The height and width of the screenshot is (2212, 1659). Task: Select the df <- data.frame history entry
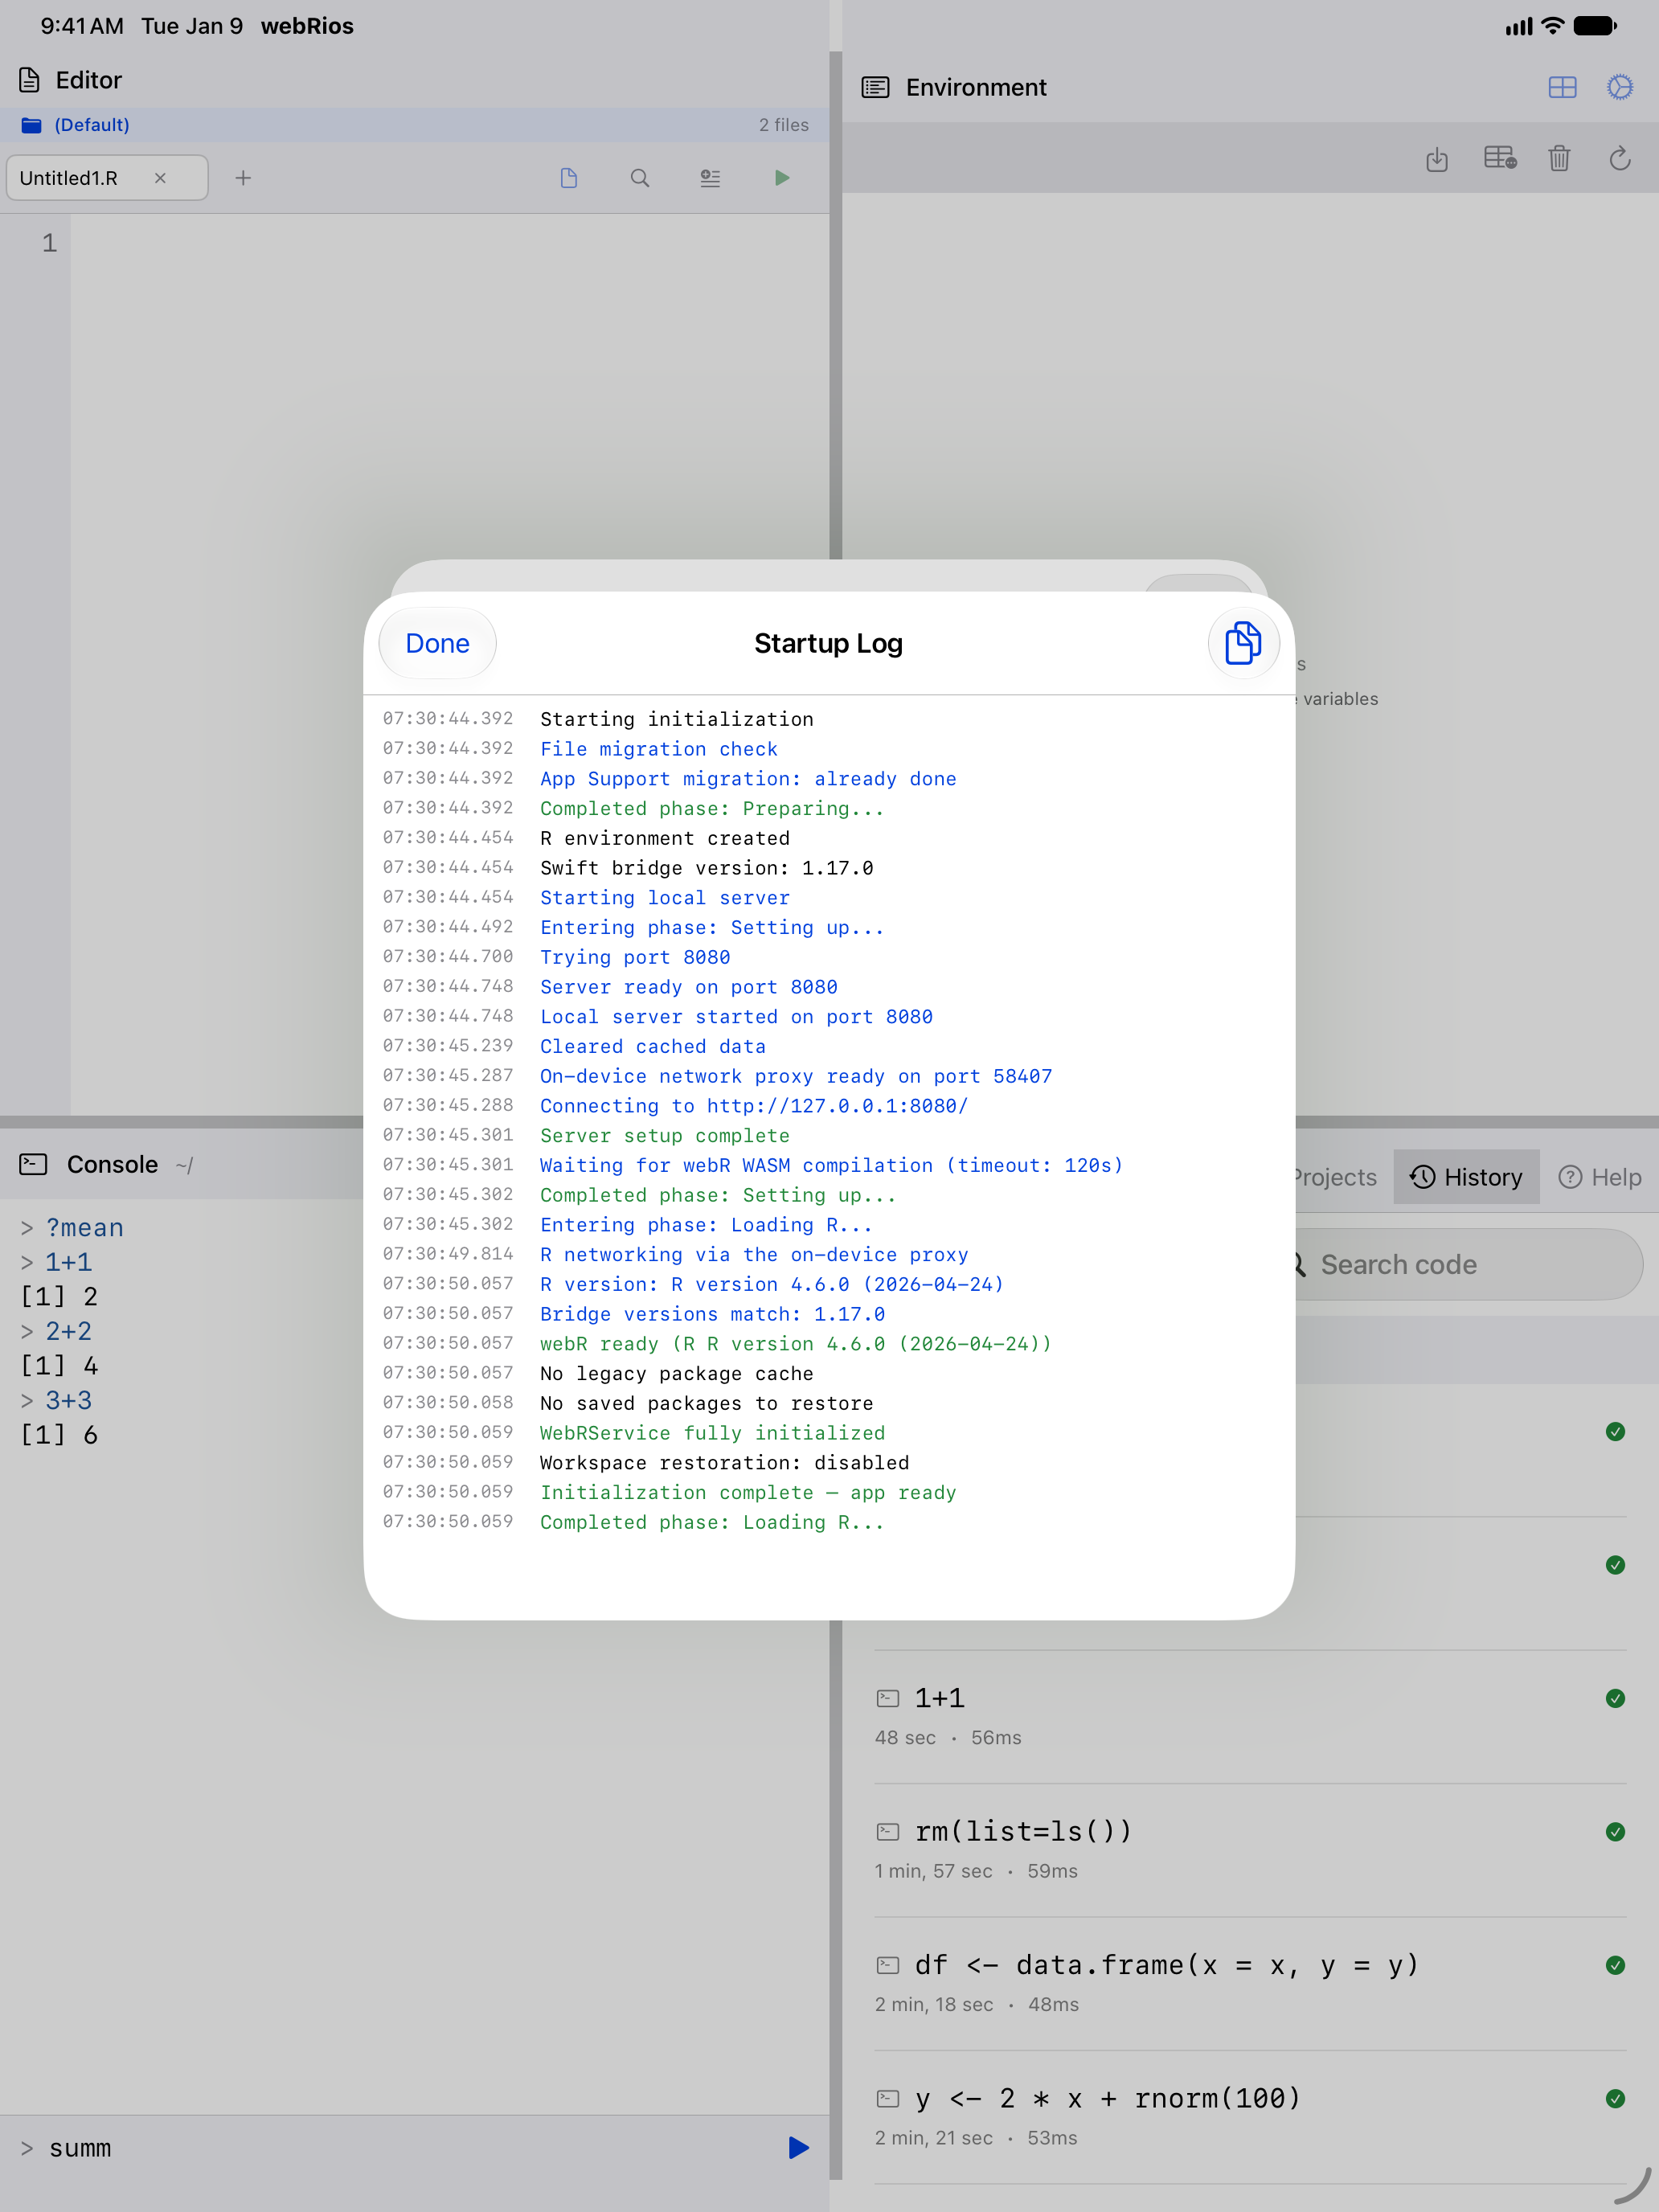(1250, 1983)
